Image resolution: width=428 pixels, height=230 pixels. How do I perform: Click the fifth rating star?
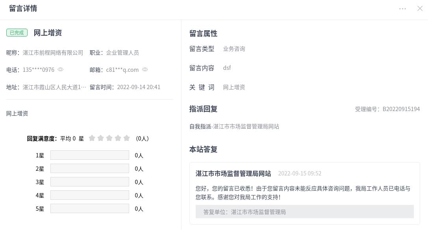point(127,138)
